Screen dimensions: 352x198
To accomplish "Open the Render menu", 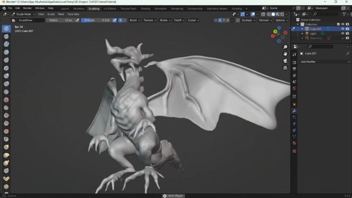I will click(28, 8).
